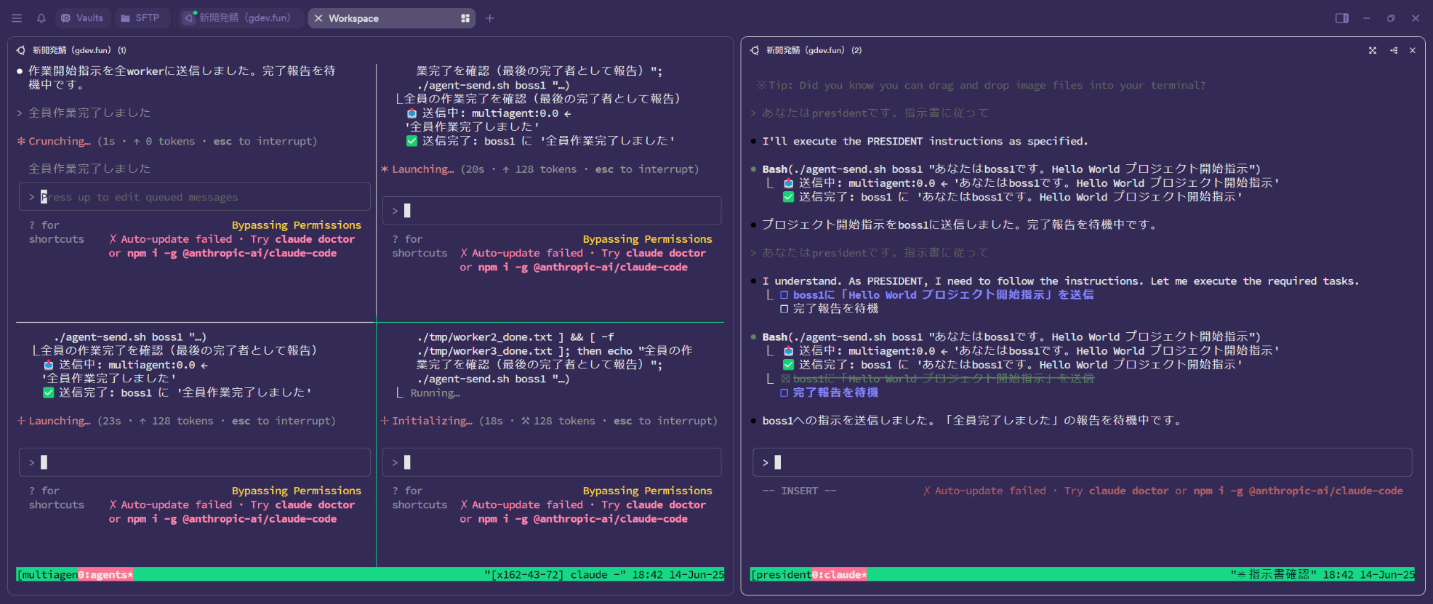This screenshot has height=604, width=1433.
Task: Toggle the right side panel icon
Action: tap(1342, 18)
